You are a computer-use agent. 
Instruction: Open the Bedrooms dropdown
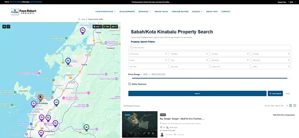coord(230,60)
